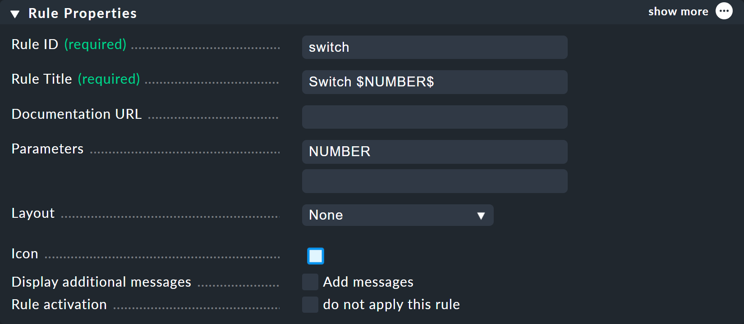Click the Layout dropdown arrow
Image resolution: width=744 pixels, height=324 pixels.
pos(482,216)
